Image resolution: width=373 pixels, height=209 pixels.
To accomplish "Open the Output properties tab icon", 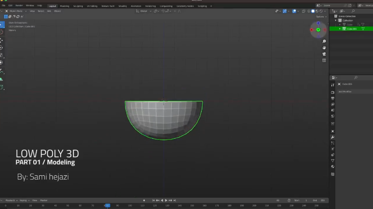I will click(332, 98).
